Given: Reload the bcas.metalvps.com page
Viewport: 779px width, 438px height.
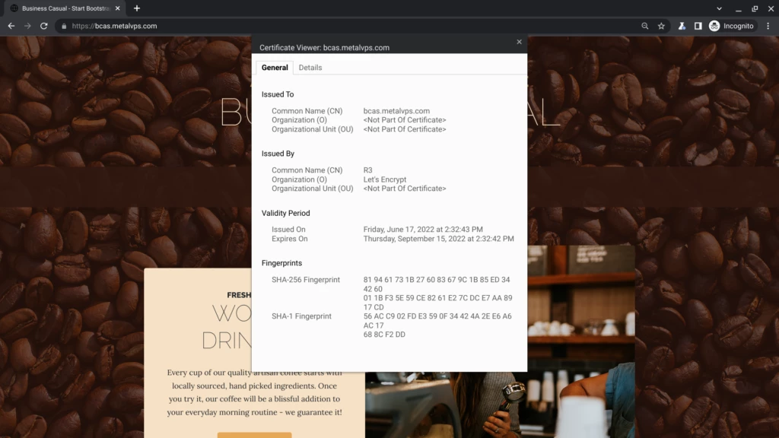Looking at the screenshot, I should (x=44, y=25).
